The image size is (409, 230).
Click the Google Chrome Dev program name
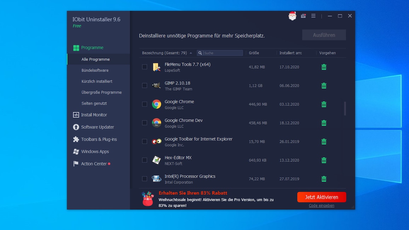coord(183,120)
